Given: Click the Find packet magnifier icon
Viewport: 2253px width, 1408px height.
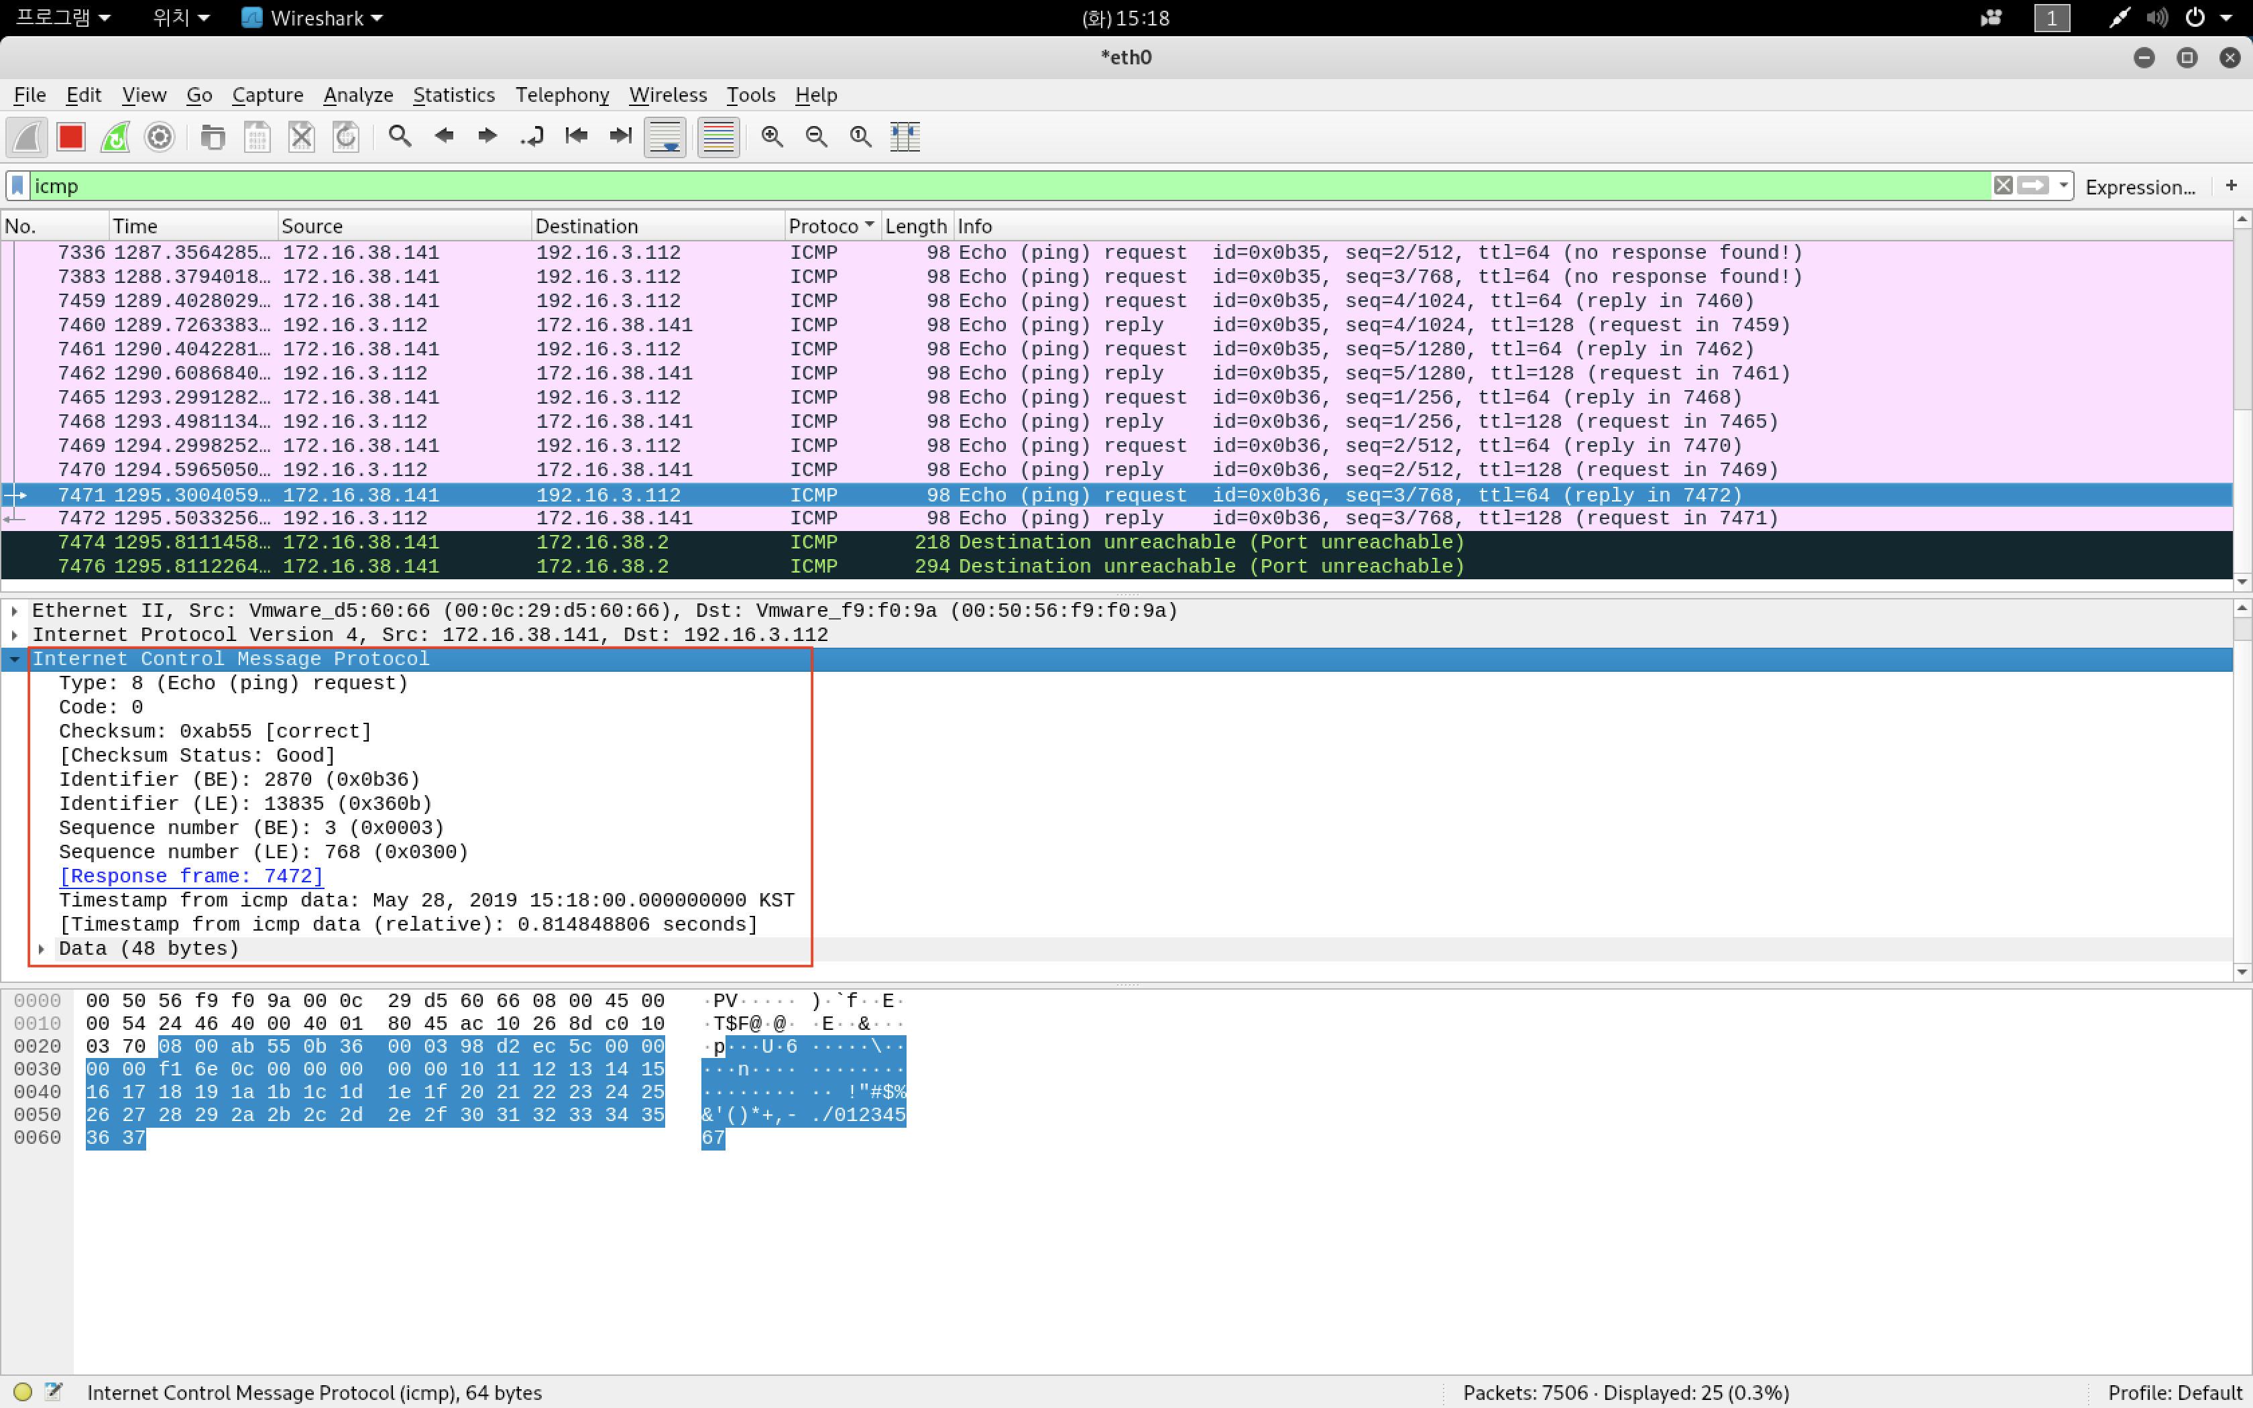Looking at the screenshot, I should coord(400,137).
